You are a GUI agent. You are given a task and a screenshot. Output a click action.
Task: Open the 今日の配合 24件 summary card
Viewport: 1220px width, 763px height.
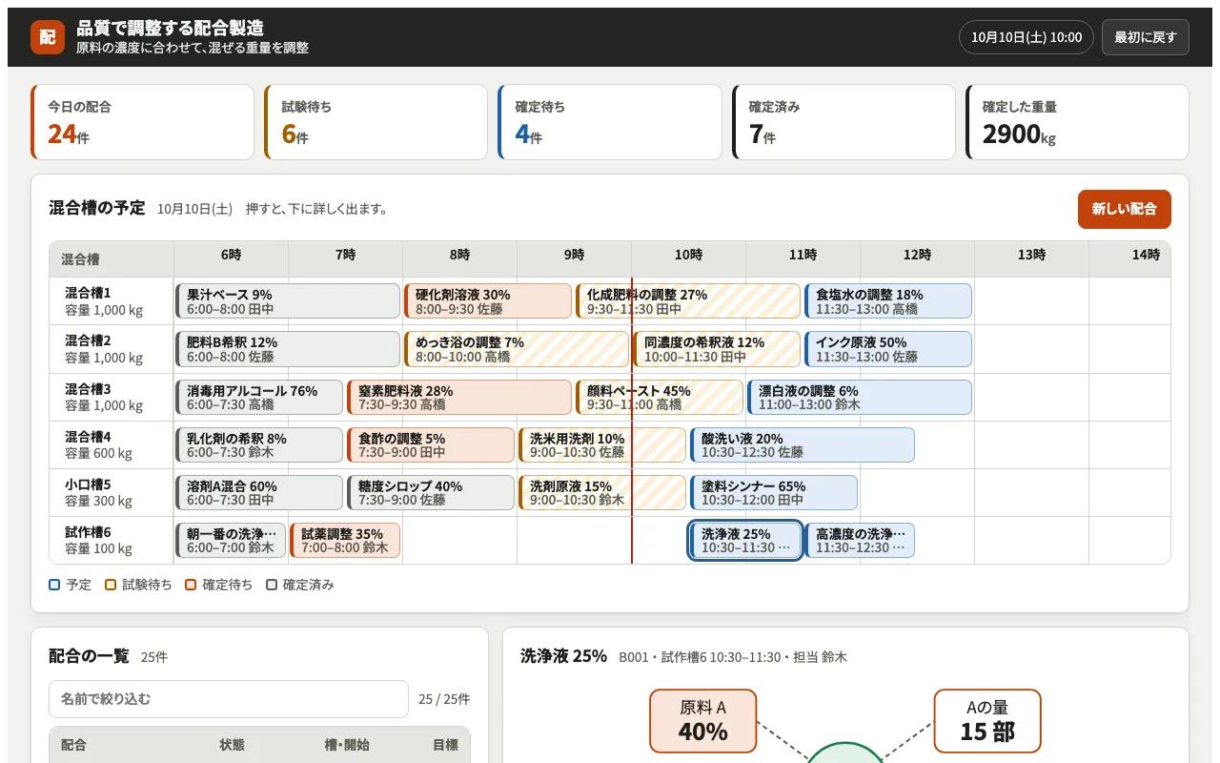click(143, 122)
